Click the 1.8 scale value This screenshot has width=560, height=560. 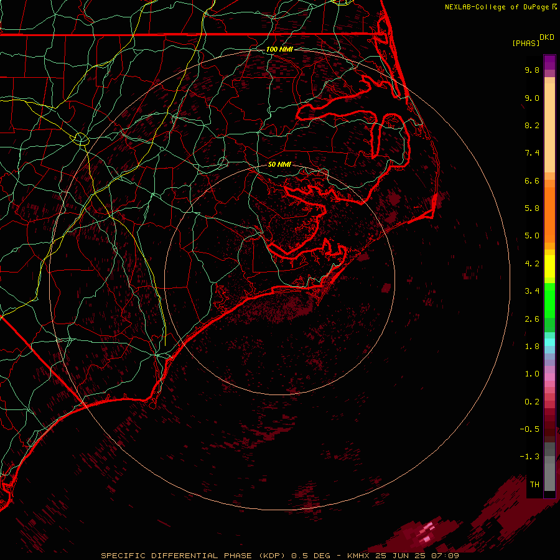tap(532, 347)
